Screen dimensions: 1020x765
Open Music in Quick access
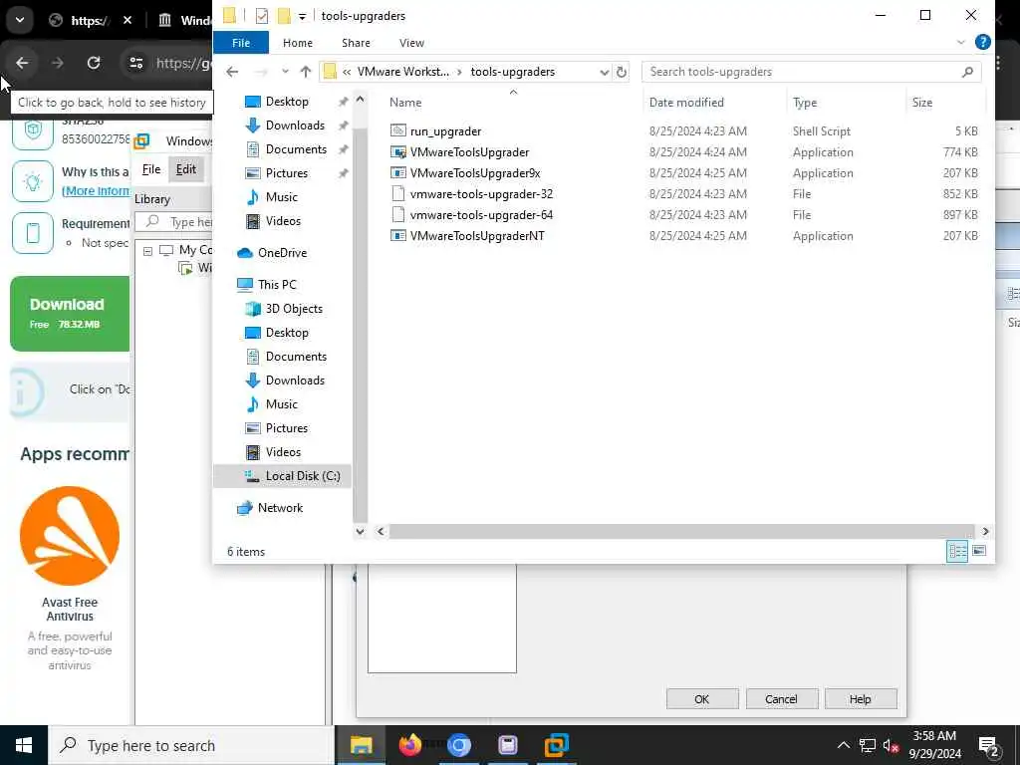click(x=281, y=197)
